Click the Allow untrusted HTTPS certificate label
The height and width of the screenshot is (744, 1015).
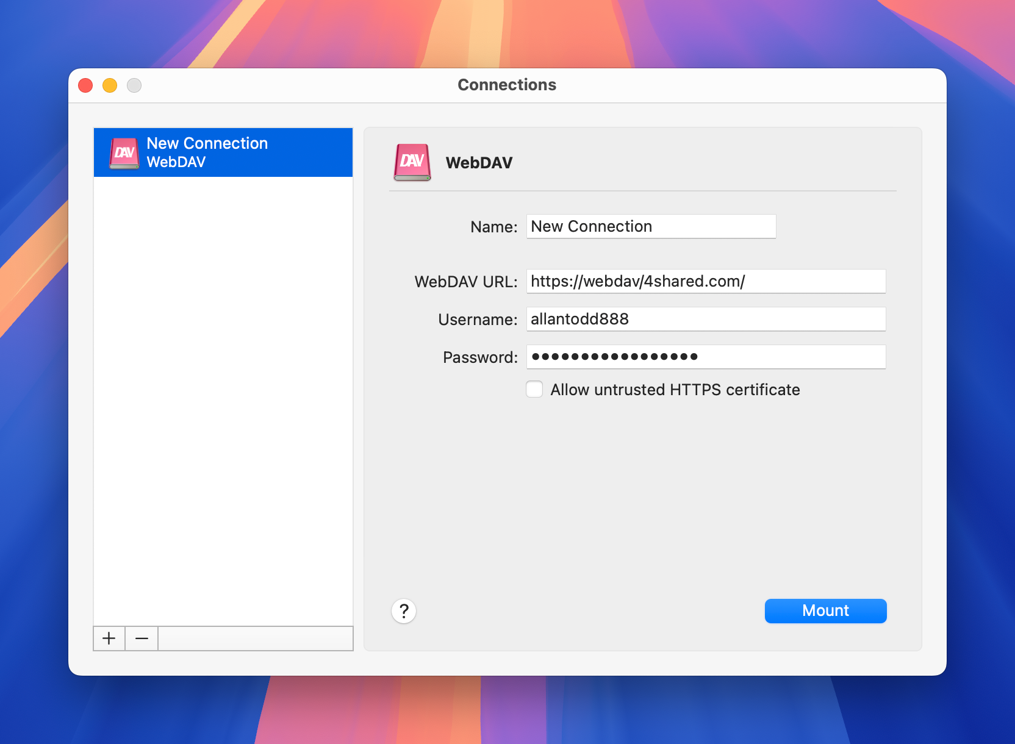click(x=675, y=390)
